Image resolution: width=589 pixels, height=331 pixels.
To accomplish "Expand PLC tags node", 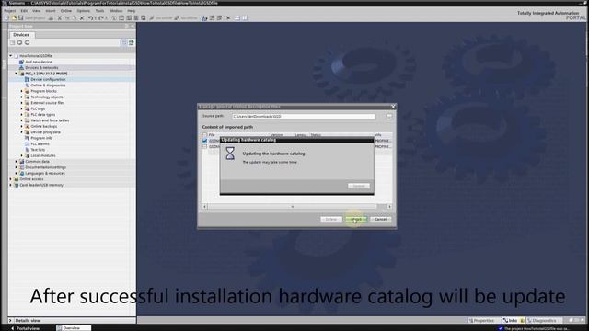I will coord(22,108).
